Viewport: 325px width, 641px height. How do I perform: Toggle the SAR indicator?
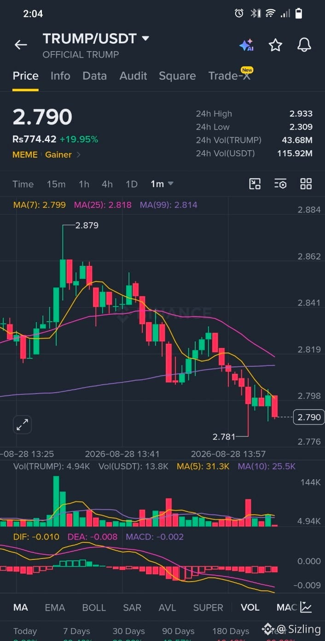point(132,607)
